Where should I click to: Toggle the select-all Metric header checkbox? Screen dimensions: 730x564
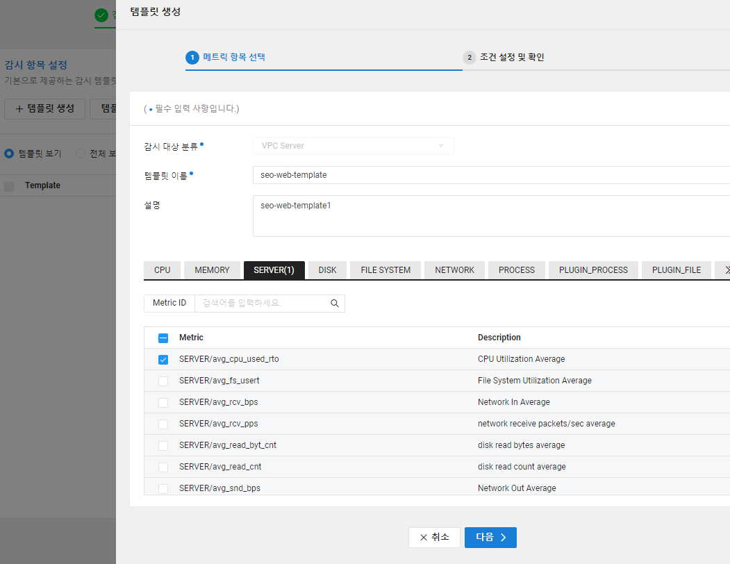coord(163,338)
